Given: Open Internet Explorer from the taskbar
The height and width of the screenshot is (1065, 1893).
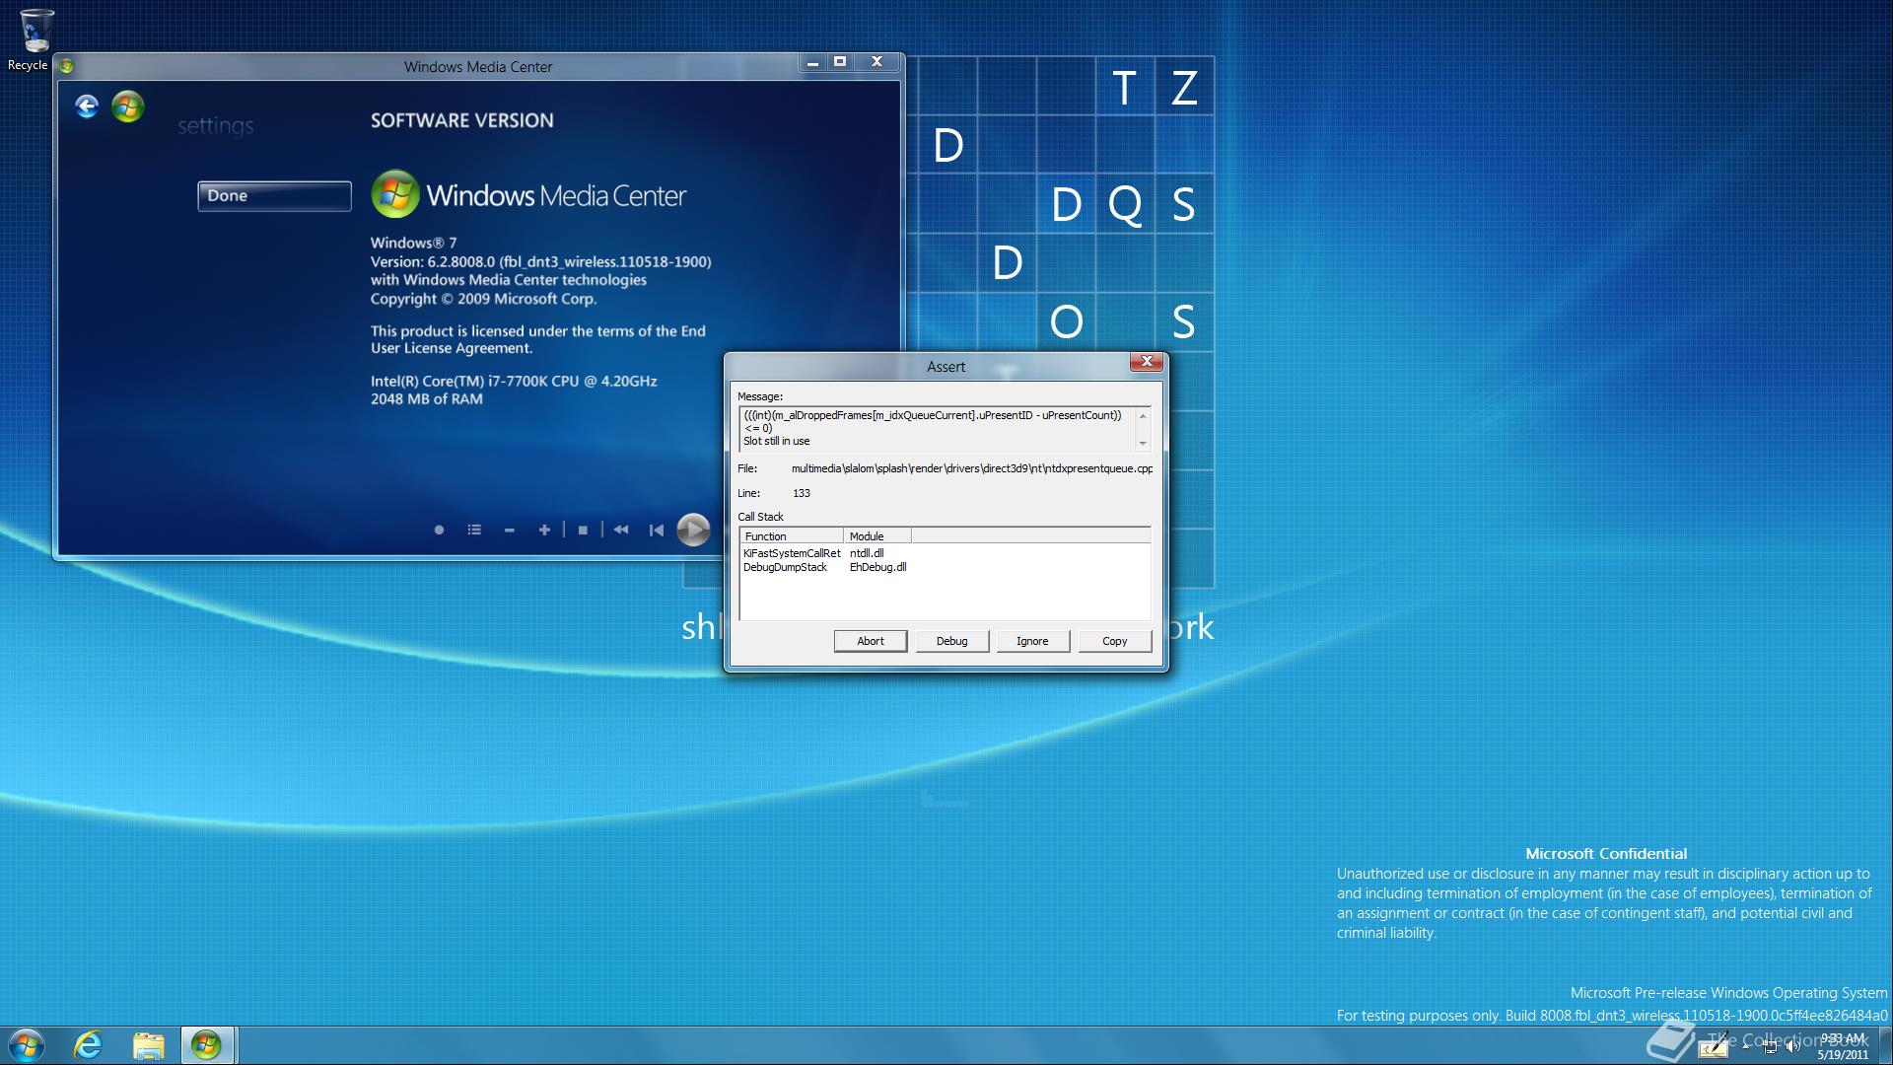Looking at the screenshot, I should [89, 1045].
